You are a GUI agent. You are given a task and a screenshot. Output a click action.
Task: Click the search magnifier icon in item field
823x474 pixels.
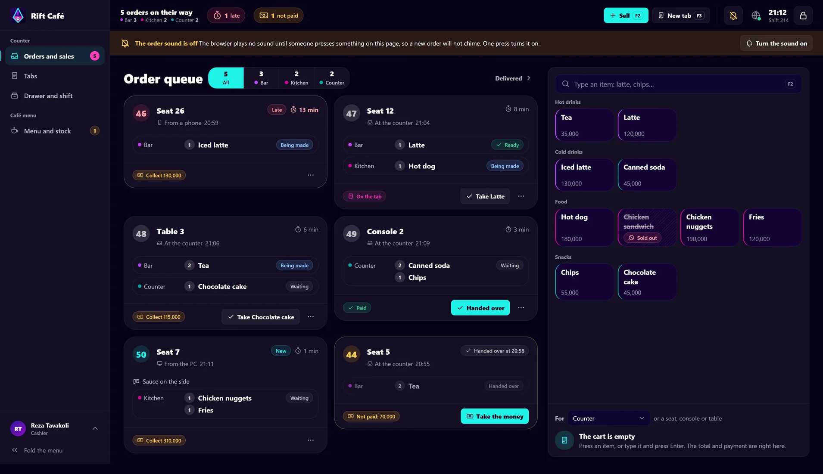click(565, 84)
